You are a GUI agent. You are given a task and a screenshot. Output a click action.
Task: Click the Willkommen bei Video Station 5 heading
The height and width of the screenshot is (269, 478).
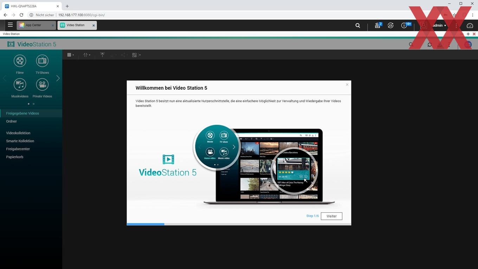point(172,88)
